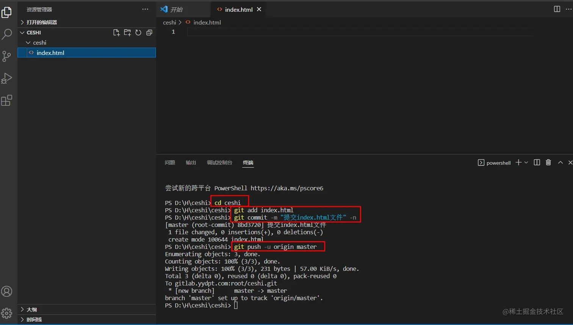This screenshot has height=325, width=573.
Task: Click the ceshi breadcrumb segment
Action: 169,22
